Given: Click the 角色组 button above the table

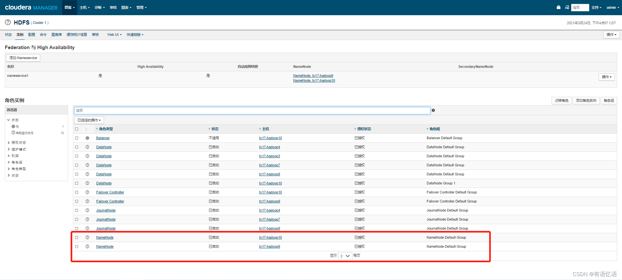Looking at the screenshot, I should (x=609, y=100).
